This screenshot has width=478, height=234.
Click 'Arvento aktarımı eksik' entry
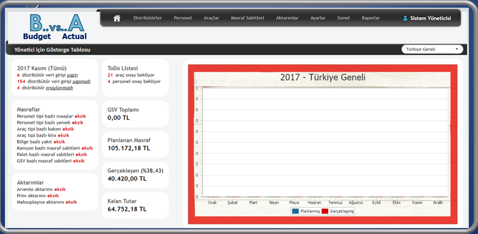point(41,189)
